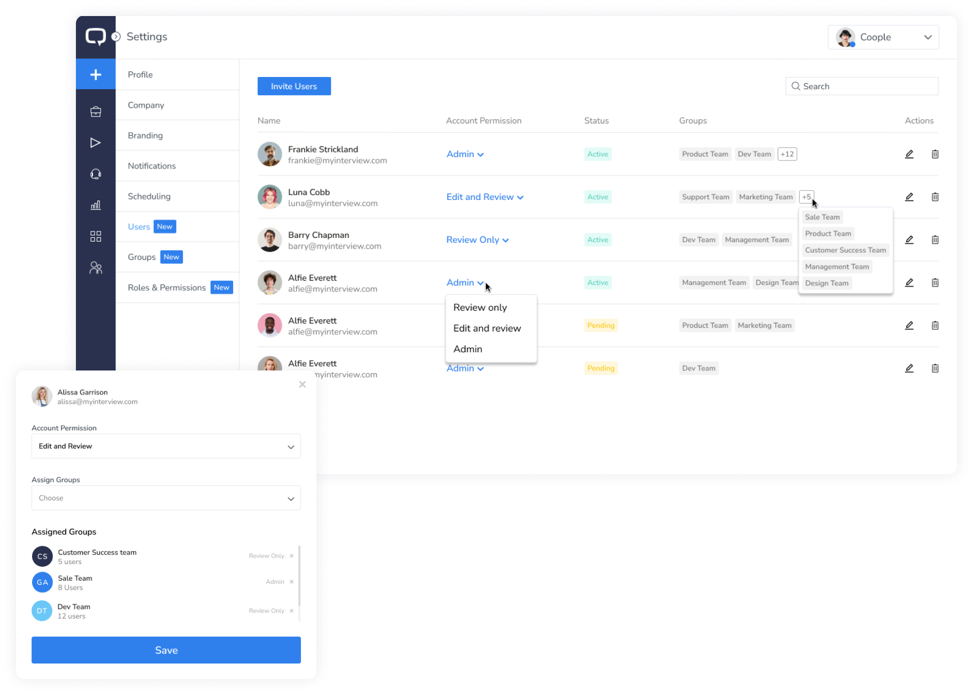Save the user permission changes
973x695 pixels.
(x=166, y=650)
